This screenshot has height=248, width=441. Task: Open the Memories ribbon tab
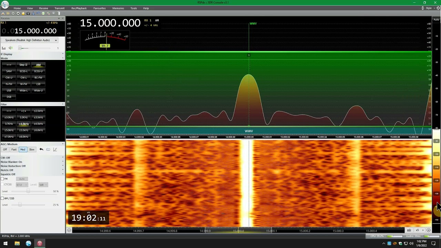point(118,8)
